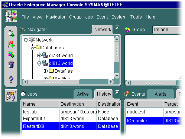Image resolution: width=185 pixels, height=139 pixels.
Task: Click Navigator tree scroll up arrow
Action: pos(117,39)
